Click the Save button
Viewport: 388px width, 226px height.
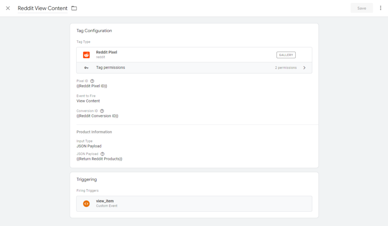click(361, 8)
